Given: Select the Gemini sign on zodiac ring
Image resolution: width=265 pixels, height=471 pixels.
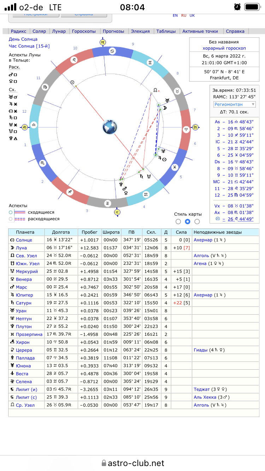Looking at the screenshot, I should pos(150,62).
